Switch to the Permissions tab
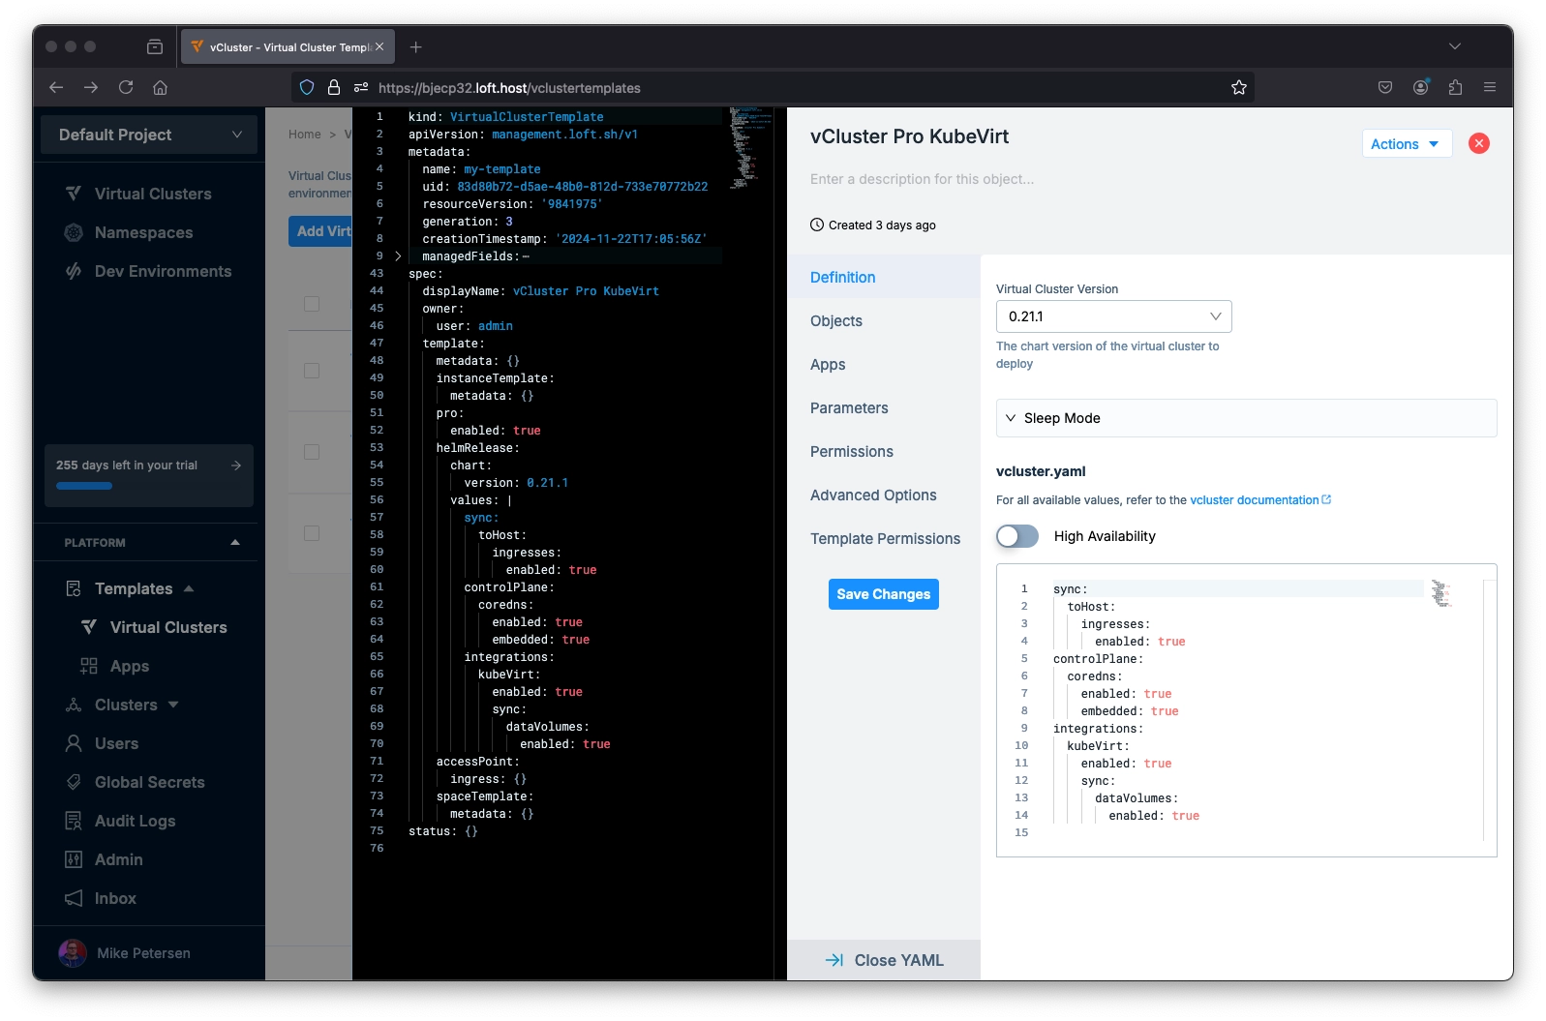The image size is (1546, 1021). 883,451
